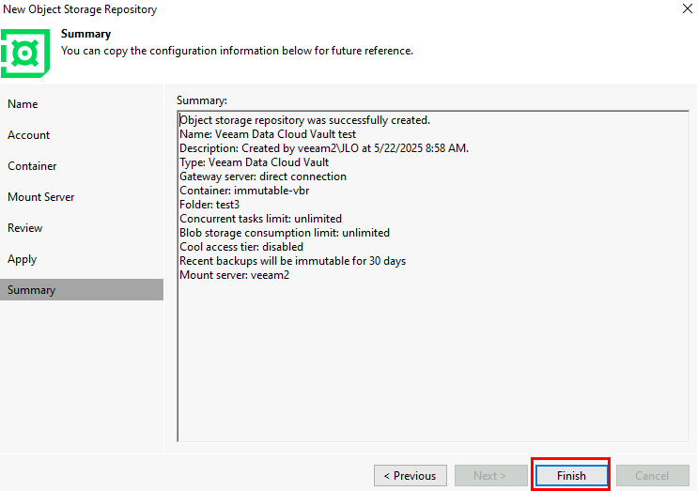Screen dimensions: 697x491
Task: Click the Mount server: veeam2 line
Action: point(234,275)
